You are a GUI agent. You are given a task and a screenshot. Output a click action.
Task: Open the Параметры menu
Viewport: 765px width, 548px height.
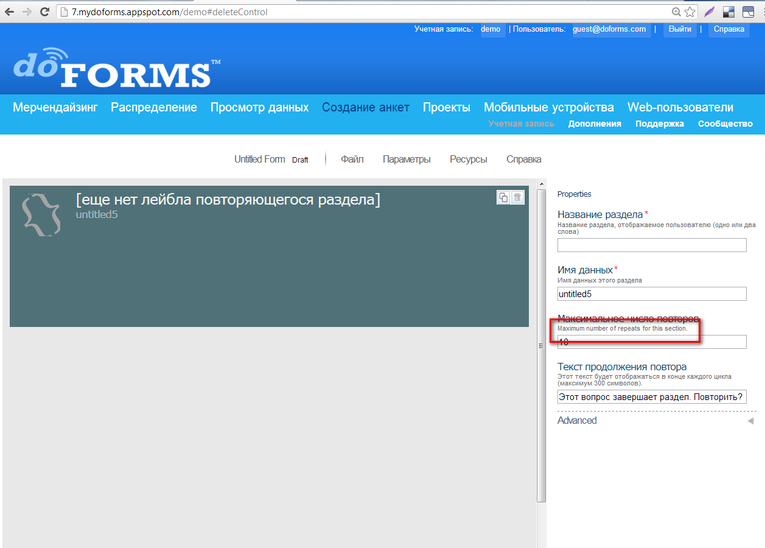[x=407, y=160]
